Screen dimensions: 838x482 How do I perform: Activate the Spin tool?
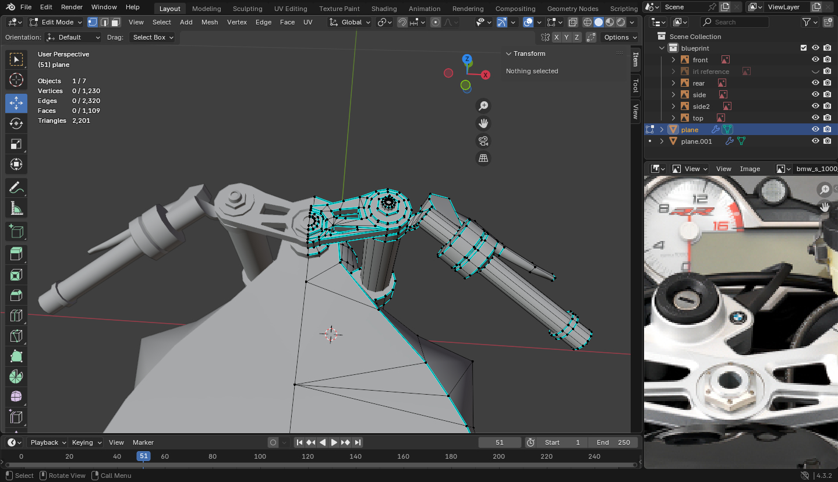tap(16, 377)
